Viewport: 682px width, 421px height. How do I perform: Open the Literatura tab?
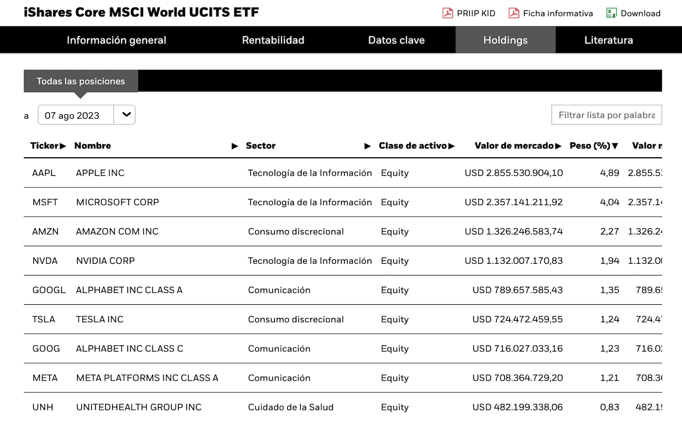click(x=608, y=40)
